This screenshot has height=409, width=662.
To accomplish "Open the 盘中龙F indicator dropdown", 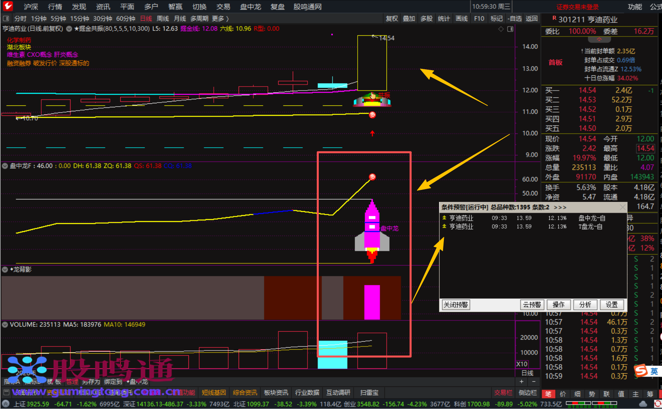I will click(x=5, y=166).
